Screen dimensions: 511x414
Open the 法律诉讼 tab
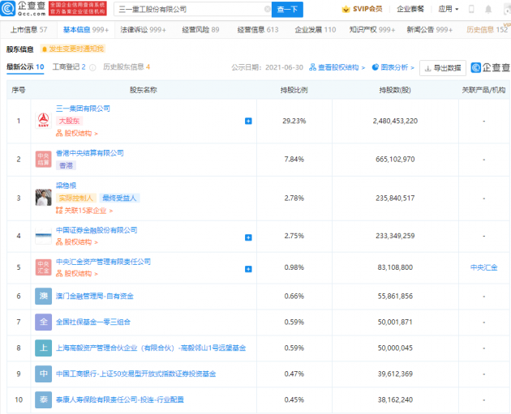coord(143,29)
